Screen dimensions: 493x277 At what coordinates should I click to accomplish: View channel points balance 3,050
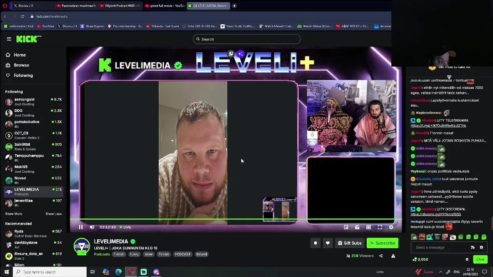pyautogui.click(x=420, y=259)
